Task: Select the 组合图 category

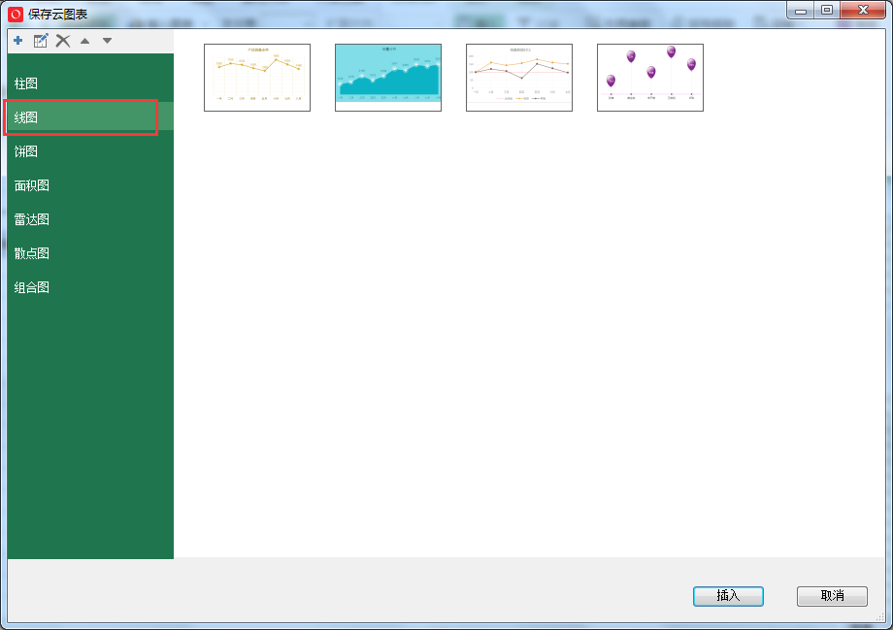Action: [90, 287]
